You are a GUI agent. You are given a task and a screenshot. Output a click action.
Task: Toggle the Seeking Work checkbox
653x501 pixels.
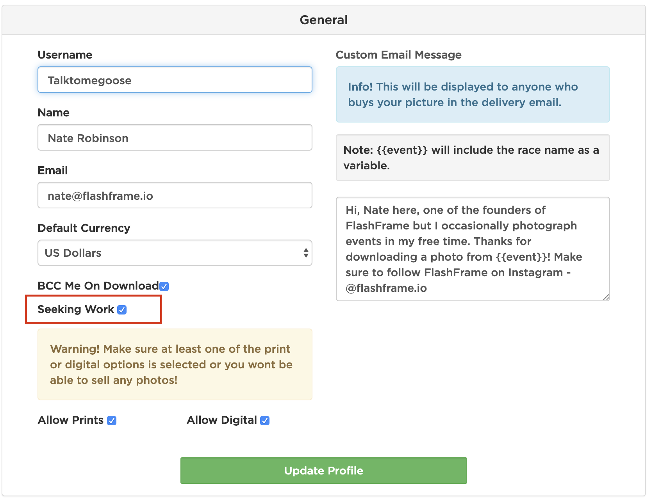tap(122, 310)
